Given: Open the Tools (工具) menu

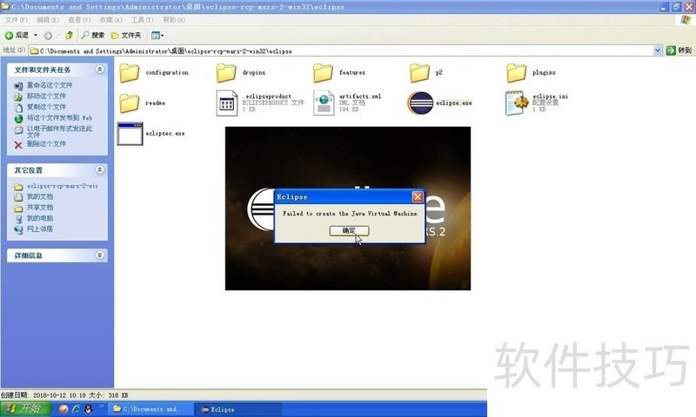Looking at the screenshot, I should click(142, 20).
